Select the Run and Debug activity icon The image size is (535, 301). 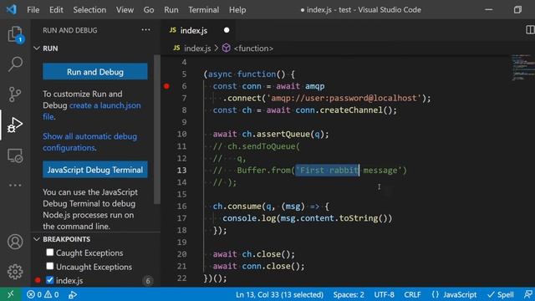click(15, 125)
